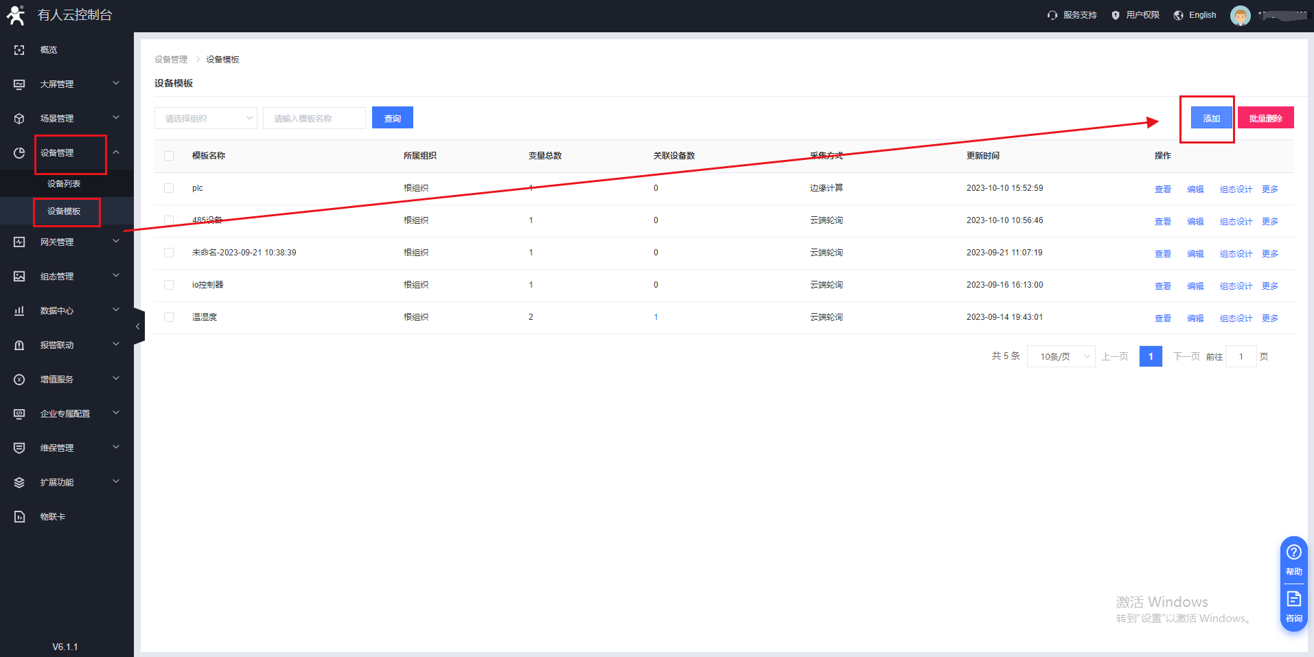Click the 咨询 consult document icon
Image resolution: width=1314 pixels, height=657 pixels.
(x=1293, y=599)
